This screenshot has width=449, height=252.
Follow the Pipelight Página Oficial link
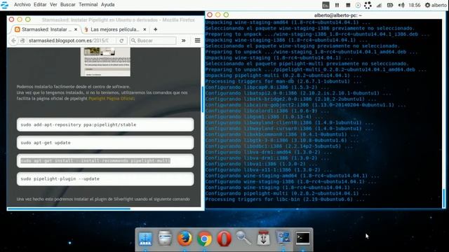click(x=111, y=99)
